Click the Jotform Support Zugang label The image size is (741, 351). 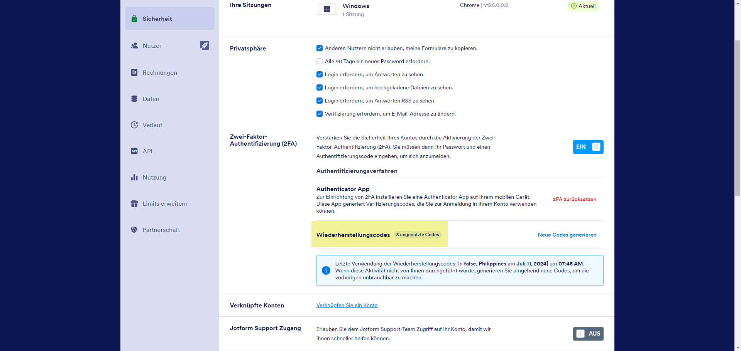266,328
